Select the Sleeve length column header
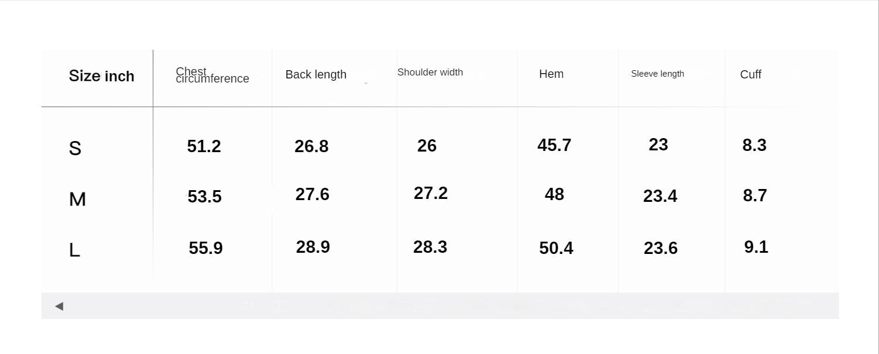The width and height of the screenshot is (879, 354). pyautogui.click(x=657, y=74)
